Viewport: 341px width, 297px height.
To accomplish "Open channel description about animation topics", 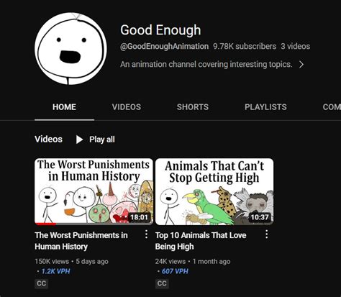I will click(x=206, y=64).
